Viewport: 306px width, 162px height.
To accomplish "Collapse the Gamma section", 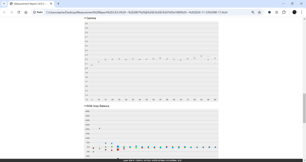I will click(x=85, y=18).
